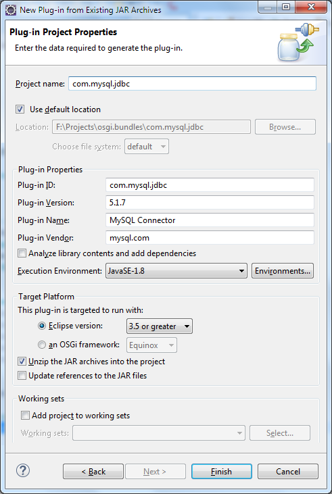Click the Finish button
Viewport: 332px width, 494px height.
click(222, 472)
